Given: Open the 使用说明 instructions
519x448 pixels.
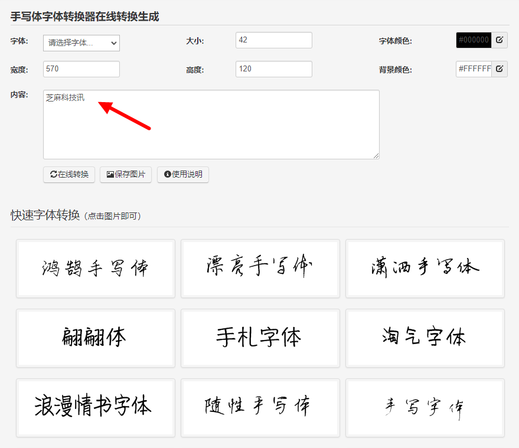Looking at the screenshot, I should pyautogui.click(x=182, y=175).
